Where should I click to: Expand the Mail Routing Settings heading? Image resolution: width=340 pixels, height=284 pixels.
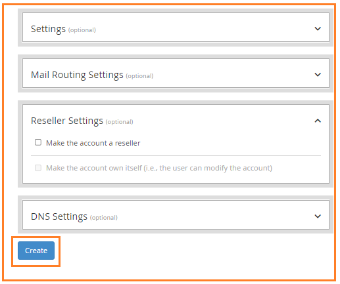[77, 75]
